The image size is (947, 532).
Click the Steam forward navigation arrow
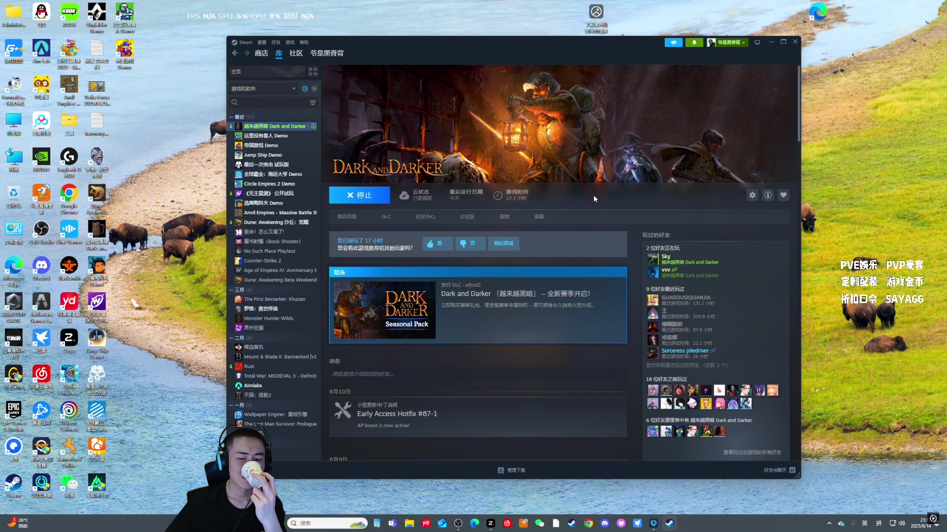coord(247,53)
